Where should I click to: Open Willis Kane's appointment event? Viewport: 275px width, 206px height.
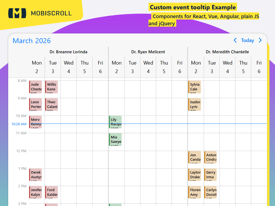[51, 87]
